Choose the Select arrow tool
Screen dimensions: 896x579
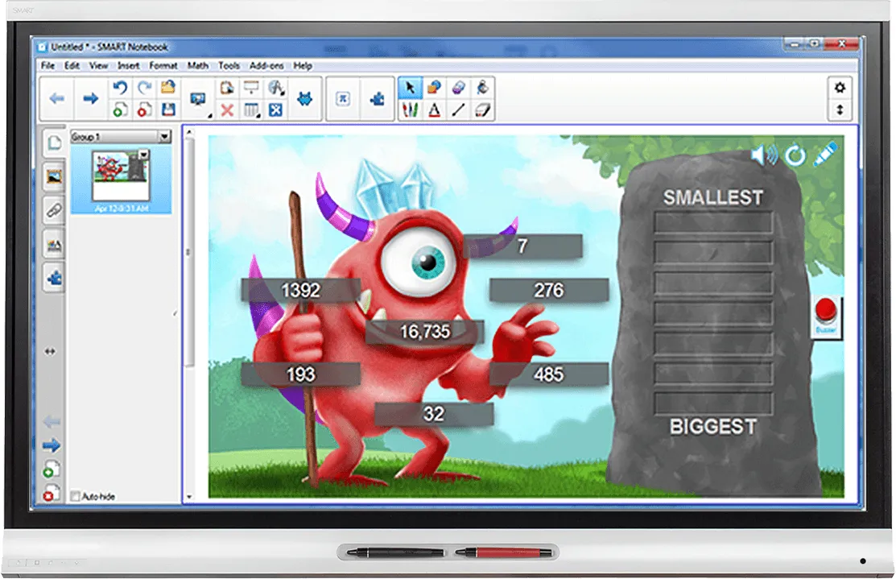coord(410,88)
